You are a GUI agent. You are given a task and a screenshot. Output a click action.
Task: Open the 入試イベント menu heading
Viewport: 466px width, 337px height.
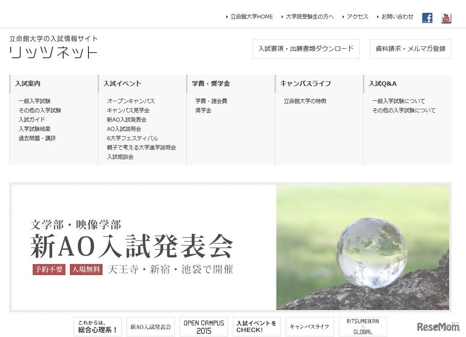pos(122,84)
